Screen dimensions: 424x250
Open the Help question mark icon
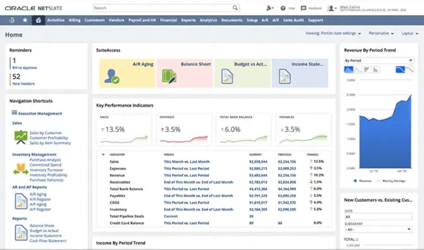283,8
